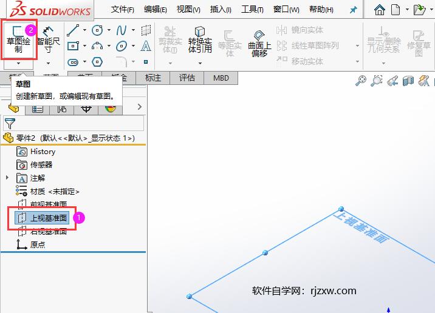Open the 帮助(H) menu
The image size is (435, 313).
(x=321, y=10)
